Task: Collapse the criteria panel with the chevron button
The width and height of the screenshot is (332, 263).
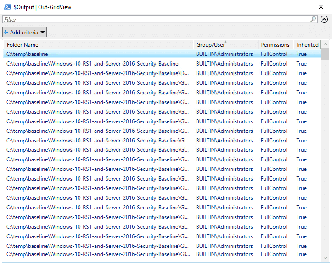Action: (x=324, y=19)
